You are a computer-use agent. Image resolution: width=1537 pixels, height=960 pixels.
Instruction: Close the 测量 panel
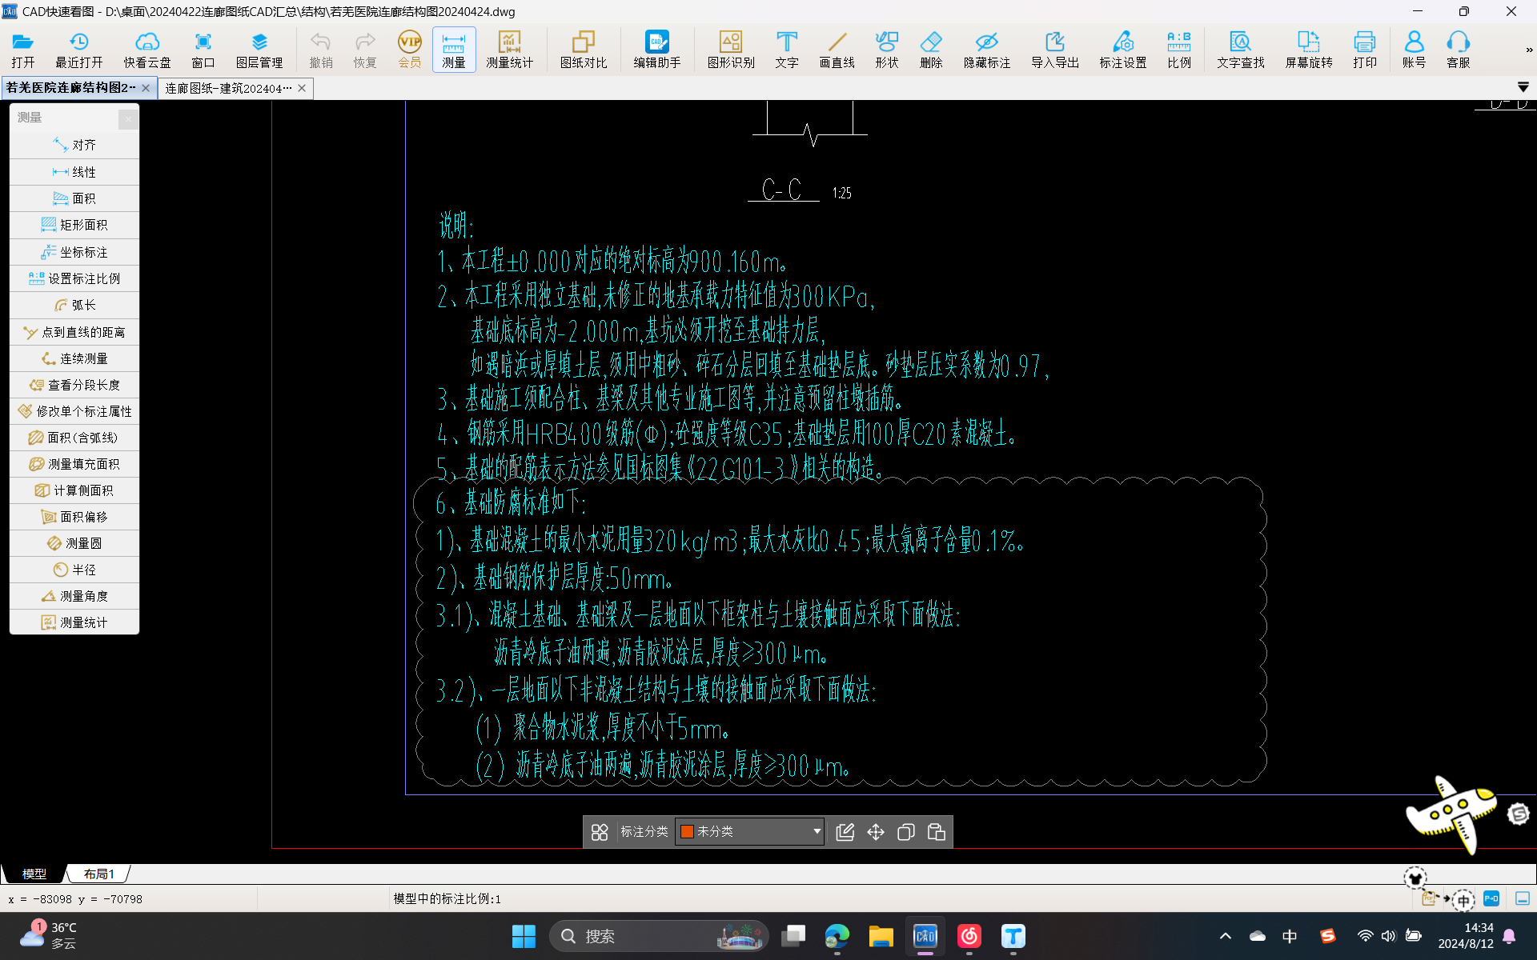128,119
